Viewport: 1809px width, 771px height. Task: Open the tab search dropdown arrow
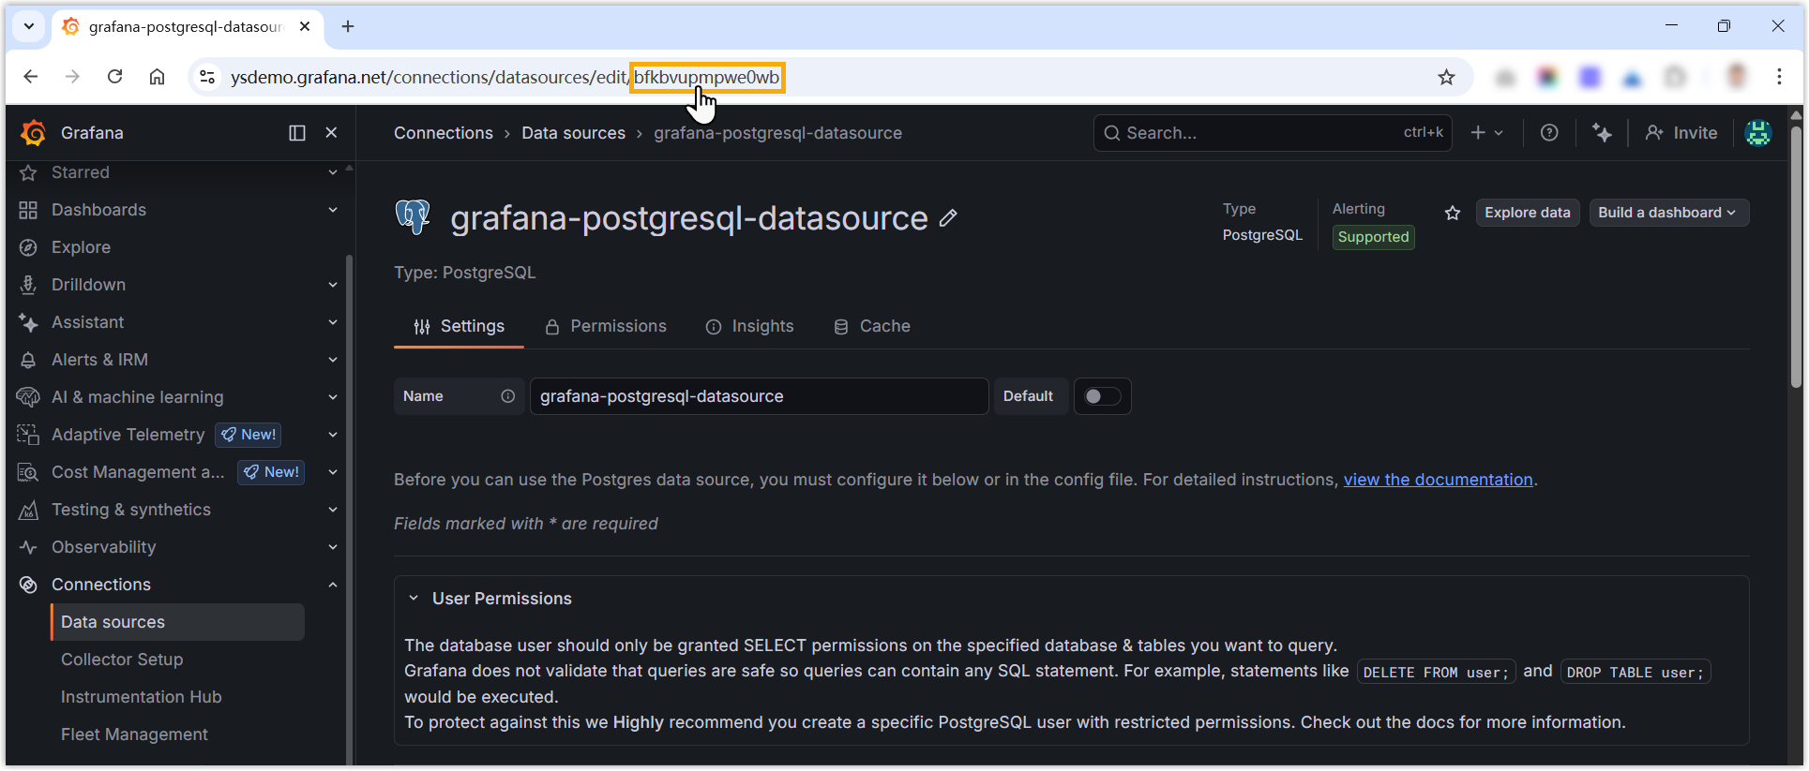pos(29,26)
